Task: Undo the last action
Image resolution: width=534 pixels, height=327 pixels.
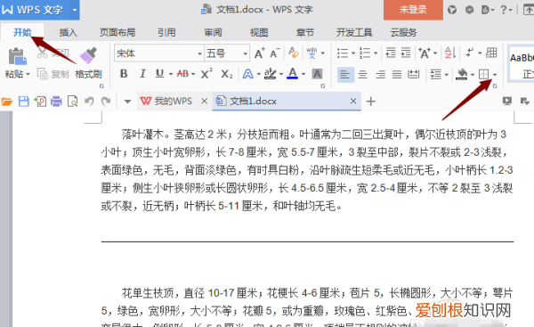Action: 89,102
